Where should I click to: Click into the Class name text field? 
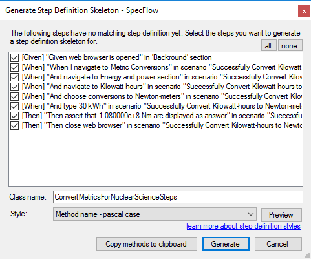point(178,197)
